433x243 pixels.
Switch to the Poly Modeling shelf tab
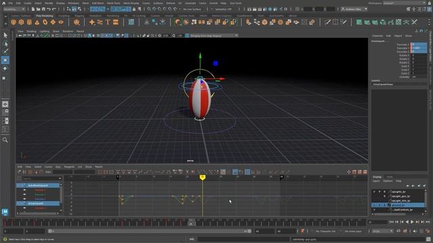44,16
